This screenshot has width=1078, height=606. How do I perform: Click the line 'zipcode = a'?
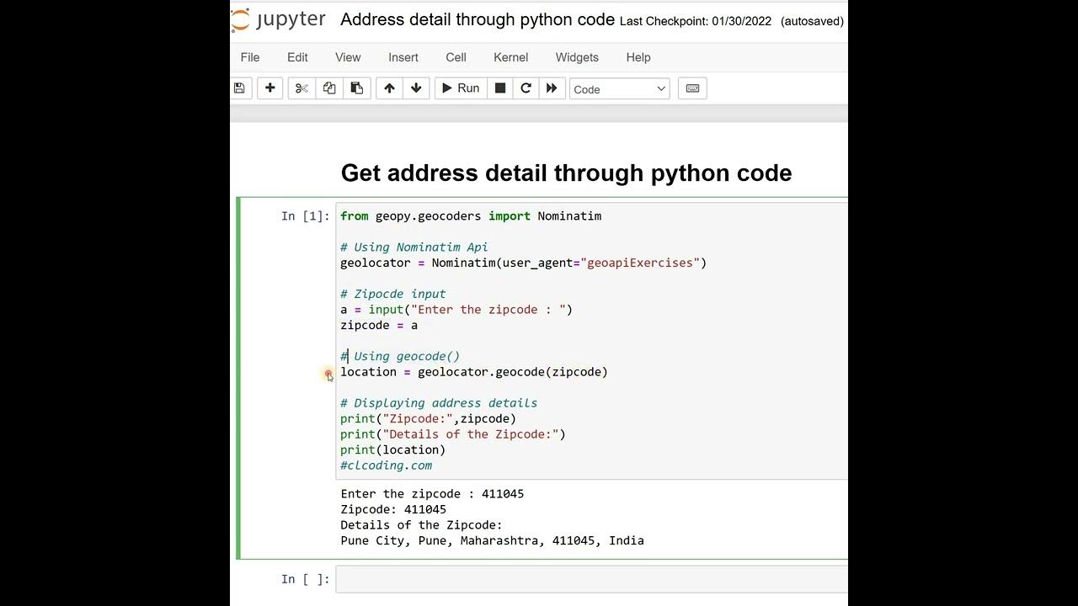379,325
